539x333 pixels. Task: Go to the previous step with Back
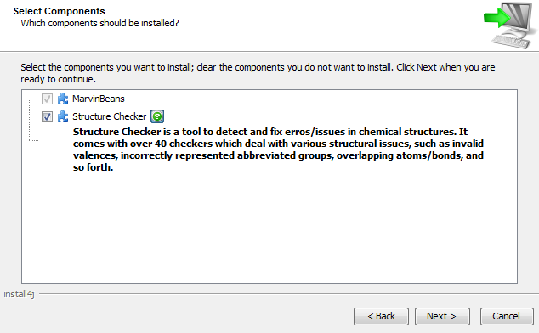point(381,316)
